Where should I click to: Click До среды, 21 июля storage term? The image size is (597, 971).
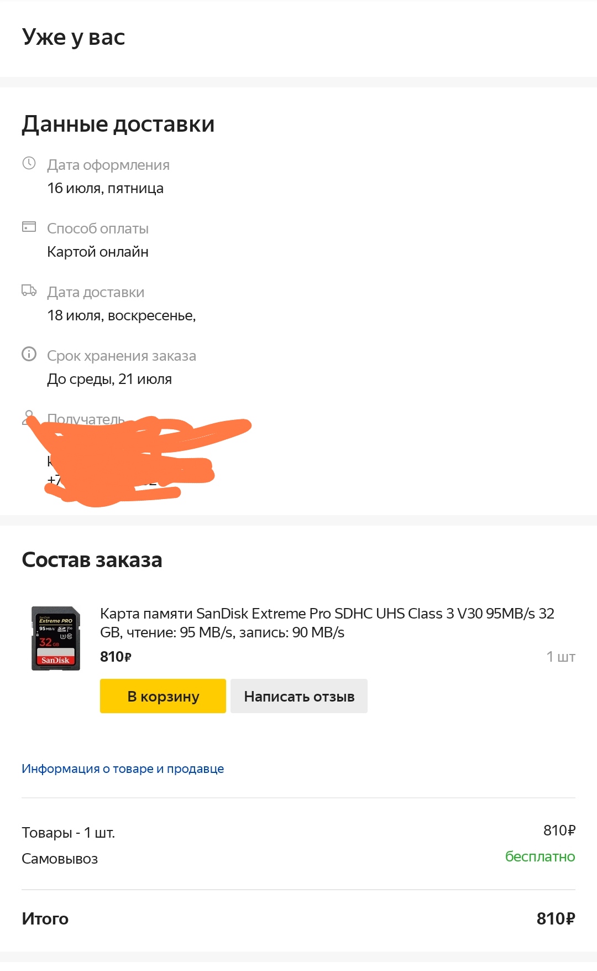pyautogui.click(x=109, y=379)
